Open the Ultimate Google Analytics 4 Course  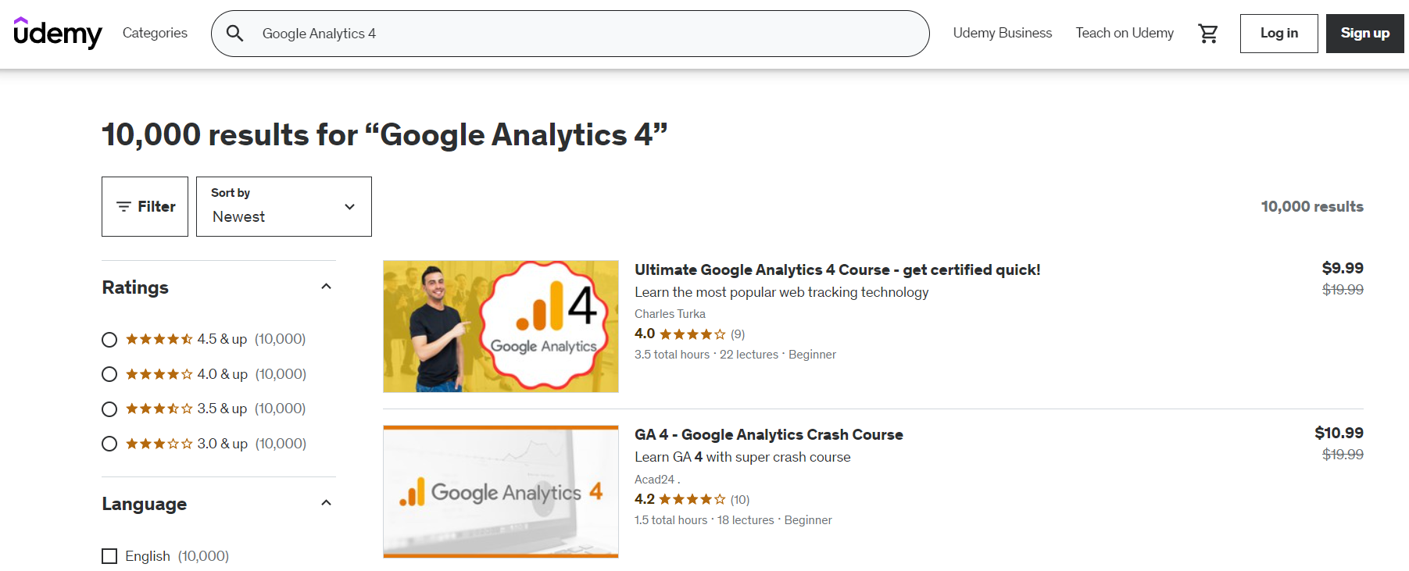point(837,269)
